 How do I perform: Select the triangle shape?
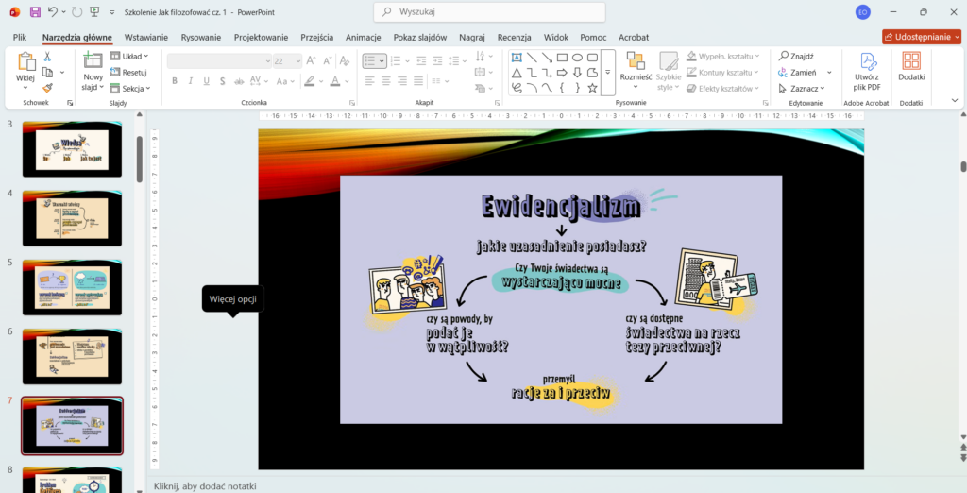(x=517, y=73)
